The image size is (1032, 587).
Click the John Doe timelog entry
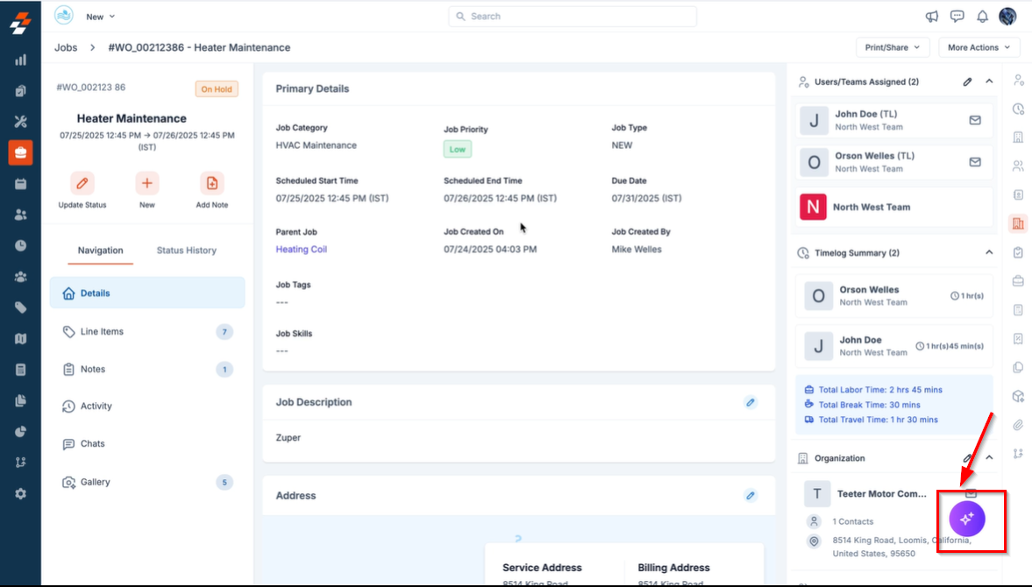894,346
